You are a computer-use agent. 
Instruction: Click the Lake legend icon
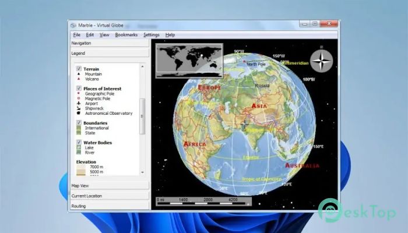(79, 147)
